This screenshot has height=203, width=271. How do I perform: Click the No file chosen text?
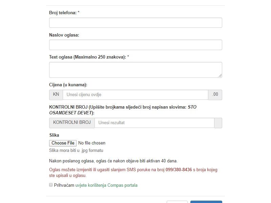click(92, 143)
